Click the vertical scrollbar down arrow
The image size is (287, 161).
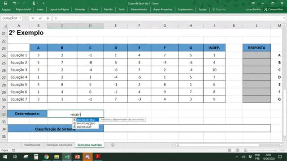285,141
